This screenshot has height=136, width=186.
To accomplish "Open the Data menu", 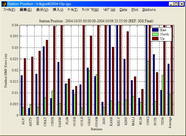I will pos(123,10).
